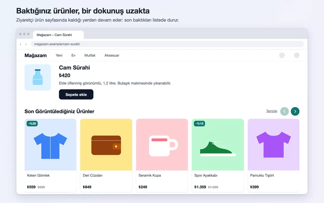Click the crossed-out ₺699 price

(x=41, y=187)
